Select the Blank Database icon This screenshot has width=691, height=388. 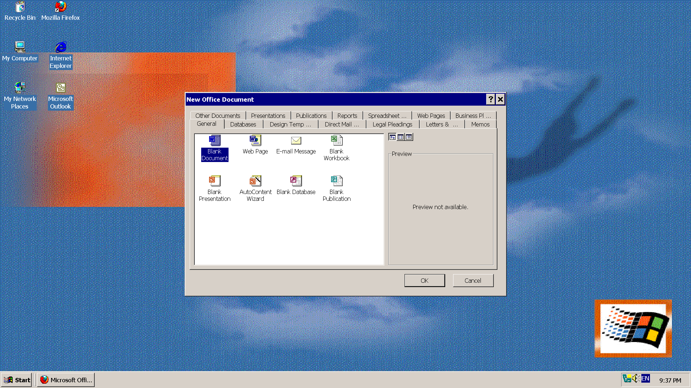(296, 181)
